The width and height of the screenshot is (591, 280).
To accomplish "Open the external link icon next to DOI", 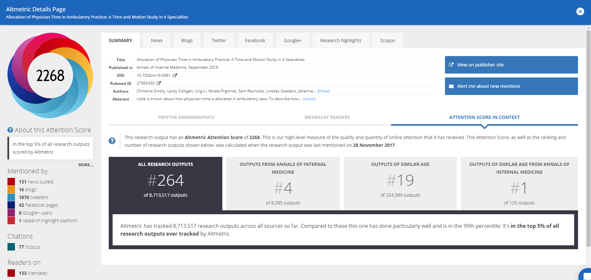I will tap(175, 76).
